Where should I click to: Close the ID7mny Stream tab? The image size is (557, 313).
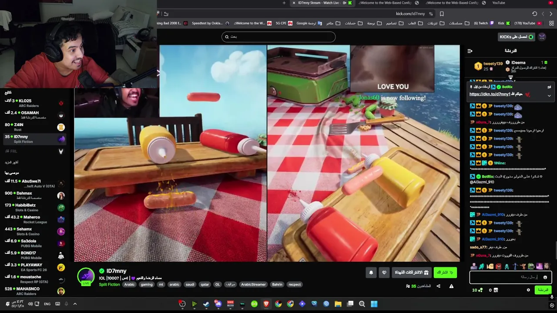point(294,3)
